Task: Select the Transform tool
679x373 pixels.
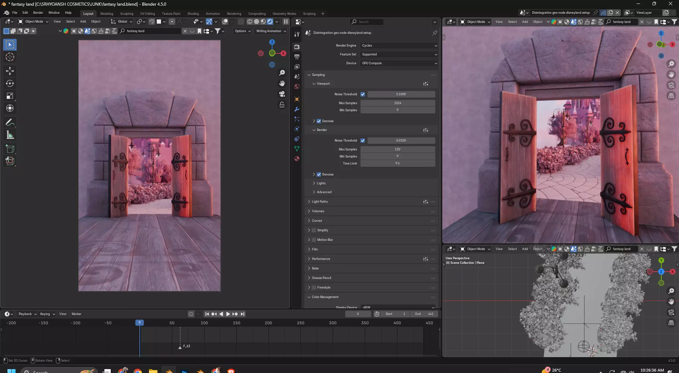Action: coord(10,108)
